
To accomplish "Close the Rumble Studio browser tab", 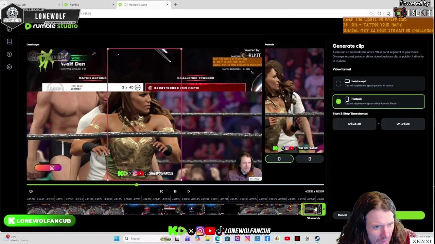I will (167, 5).
